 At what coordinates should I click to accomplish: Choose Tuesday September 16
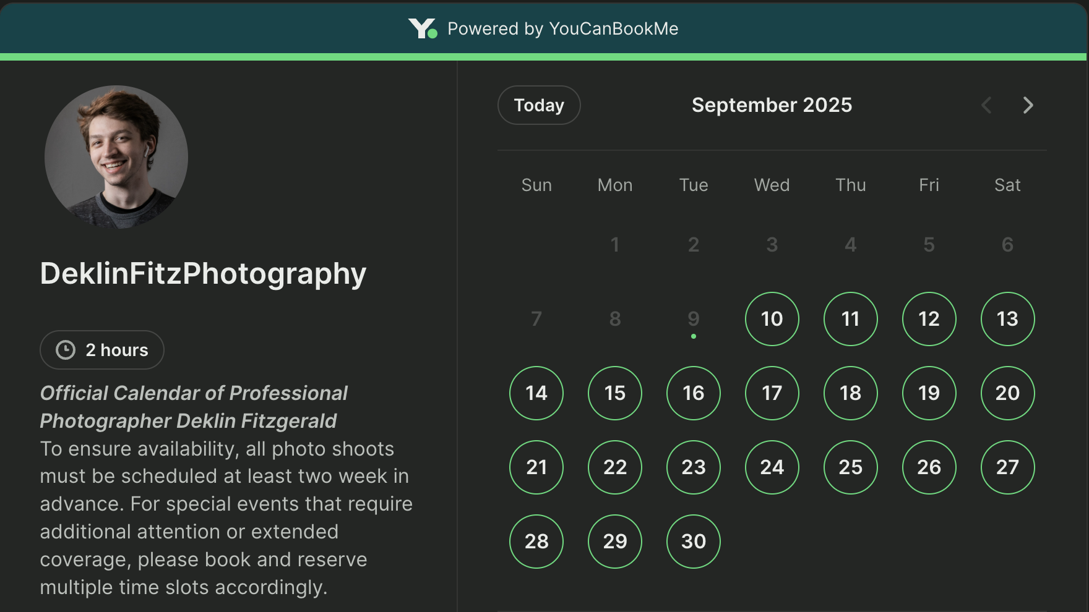pos(693,393)
